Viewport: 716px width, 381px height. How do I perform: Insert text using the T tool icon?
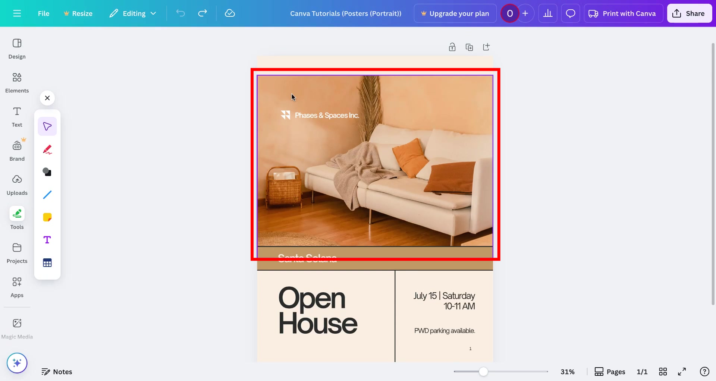[x=47, y=240]
